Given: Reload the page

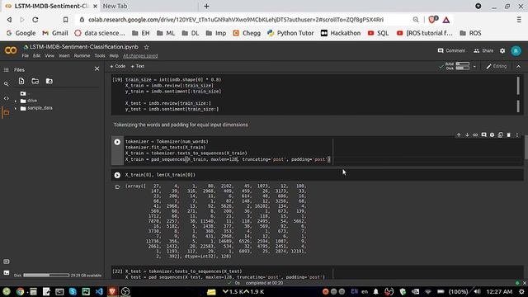Looking at the screenshot, I should (35, 20).
